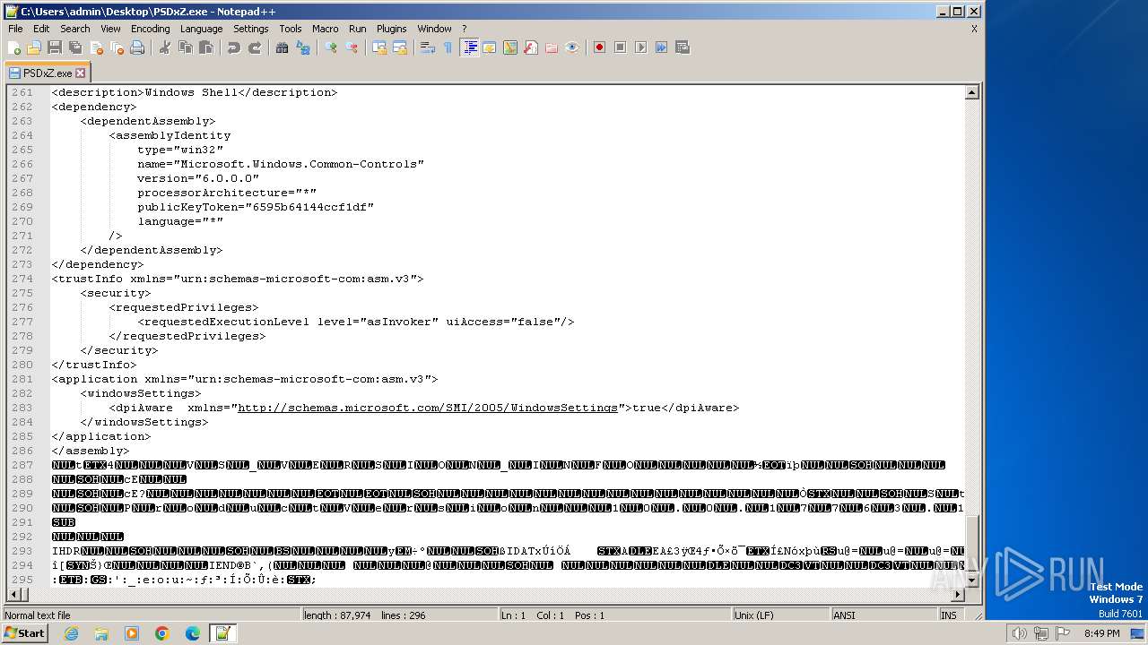The image size is (1148, 645).
Task: Click the Unix (LF) status bar field
Action: [782, 615]
